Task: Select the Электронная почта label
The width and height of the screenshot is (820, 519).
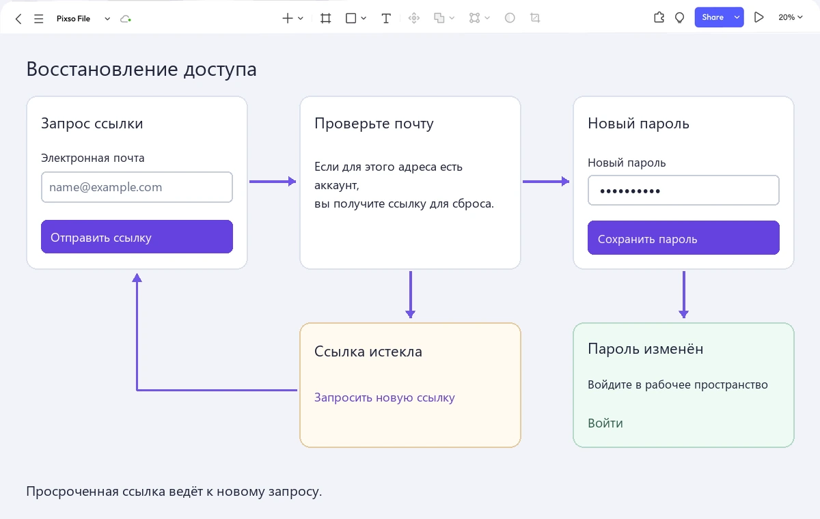Action: [93, 158]
